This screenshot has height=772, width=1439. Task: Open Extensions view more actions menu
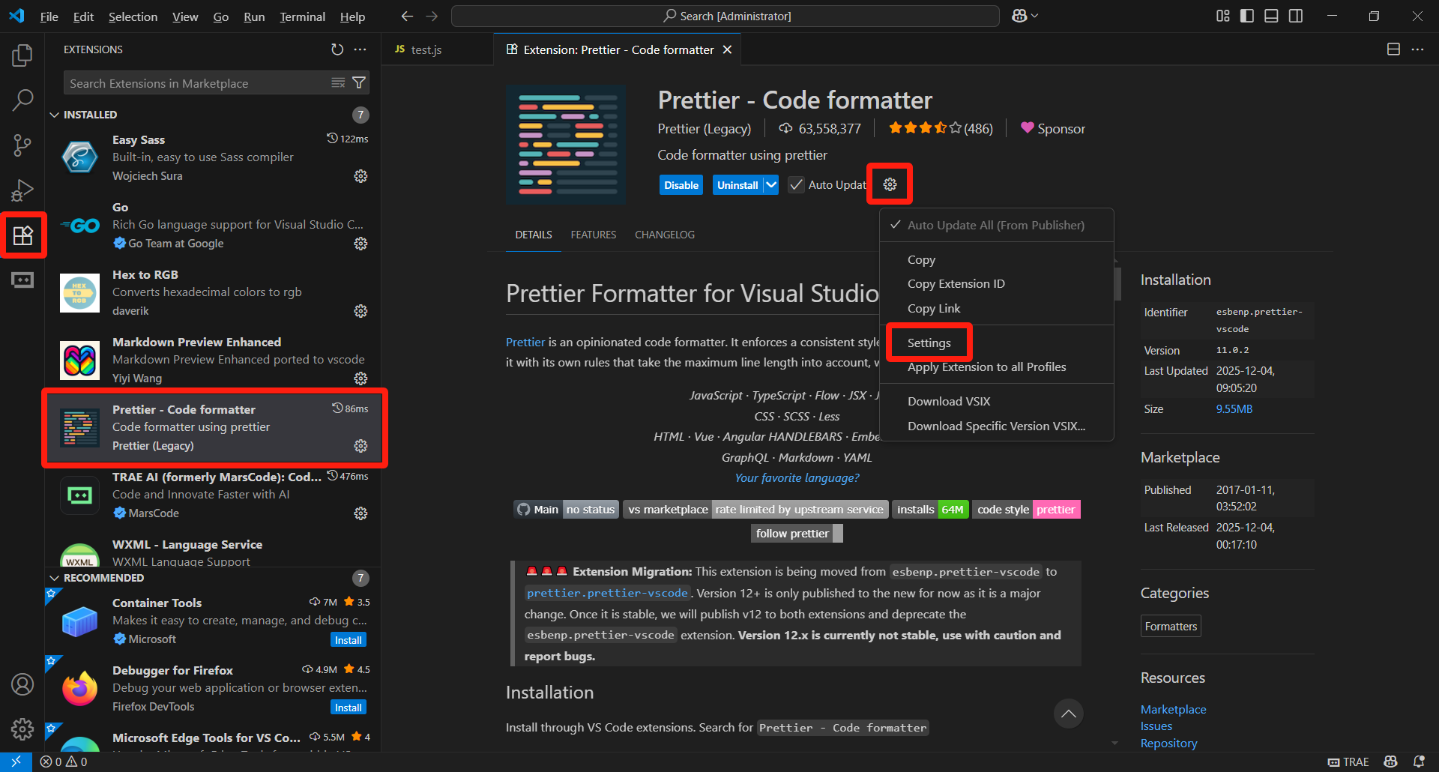360,49
